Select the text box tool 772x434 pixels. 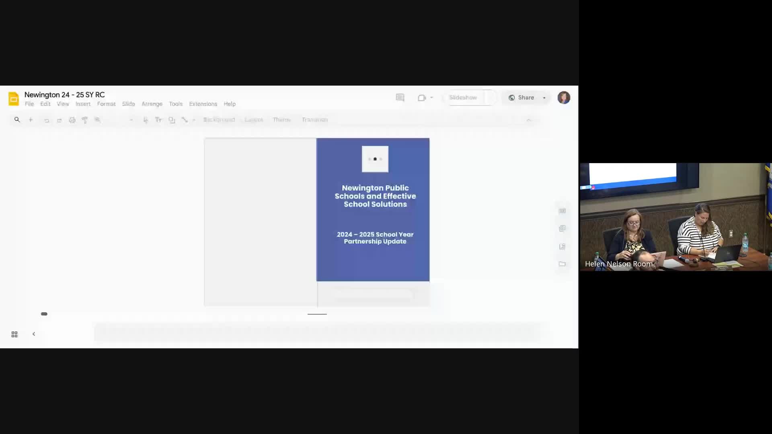click(158, 120)
